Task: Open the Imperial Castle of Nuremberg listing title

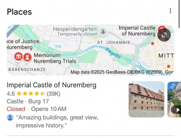Action: (51, 85)
